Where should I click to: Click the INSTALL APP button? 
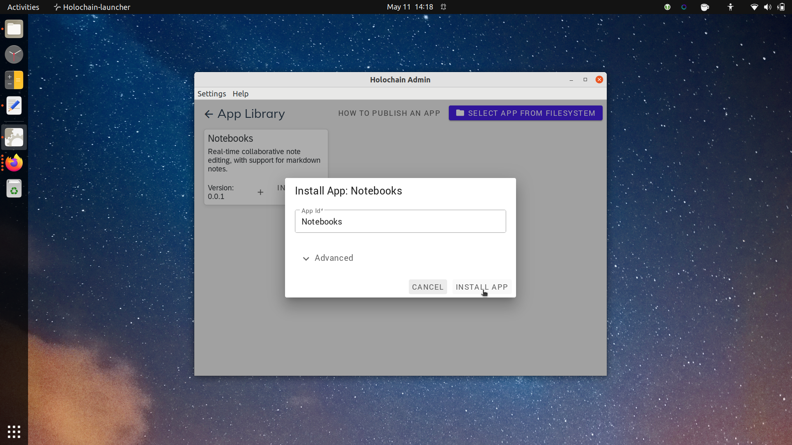click(481, 287)
